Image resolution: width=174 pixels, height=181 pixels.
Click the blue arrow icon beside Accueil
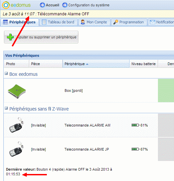(x=42, y=5)
